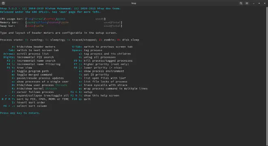Click the 'incremental name search' entry

pyautogui.click(x=36, y=60)
